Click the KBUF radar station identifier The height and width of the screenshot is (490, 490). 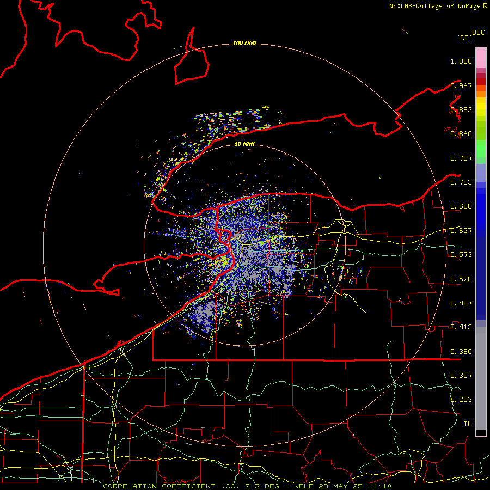(303, 486)
